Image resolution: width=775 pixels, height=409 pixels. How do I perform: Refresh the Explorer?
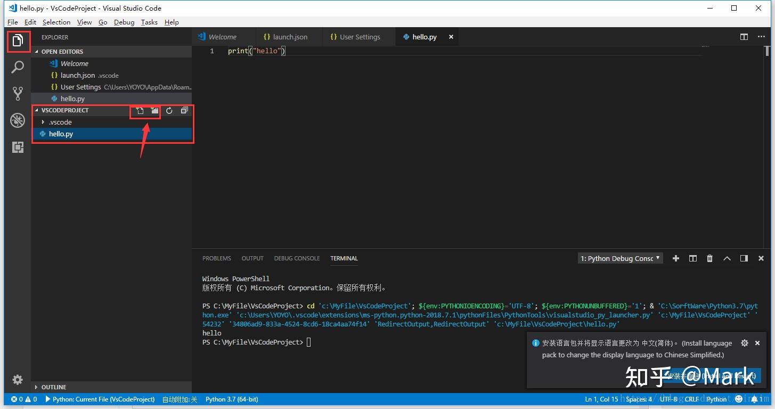169,110
